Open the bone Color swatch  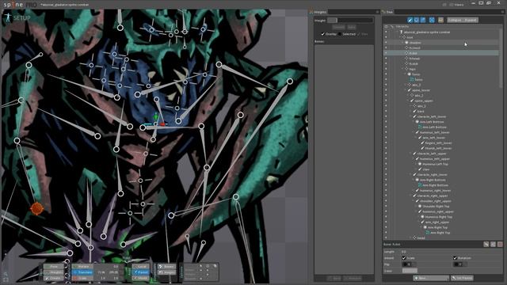click(410, 271)
